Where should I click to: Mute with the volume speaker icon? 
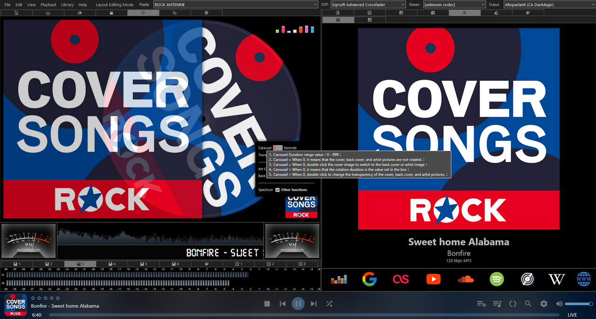(559, 304)
